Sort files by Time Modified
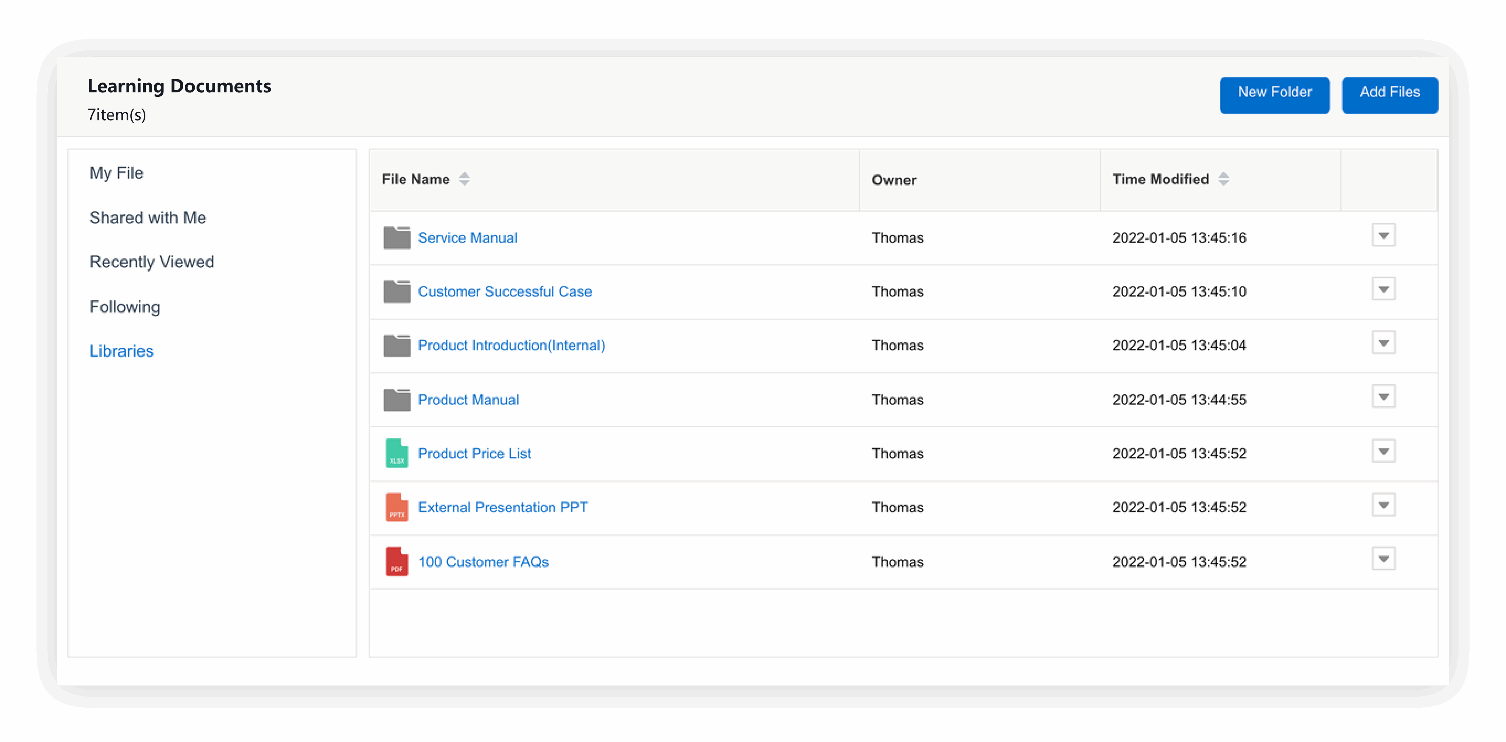The height and width of the screenshot is (742, 1506). click(1223, 179)
